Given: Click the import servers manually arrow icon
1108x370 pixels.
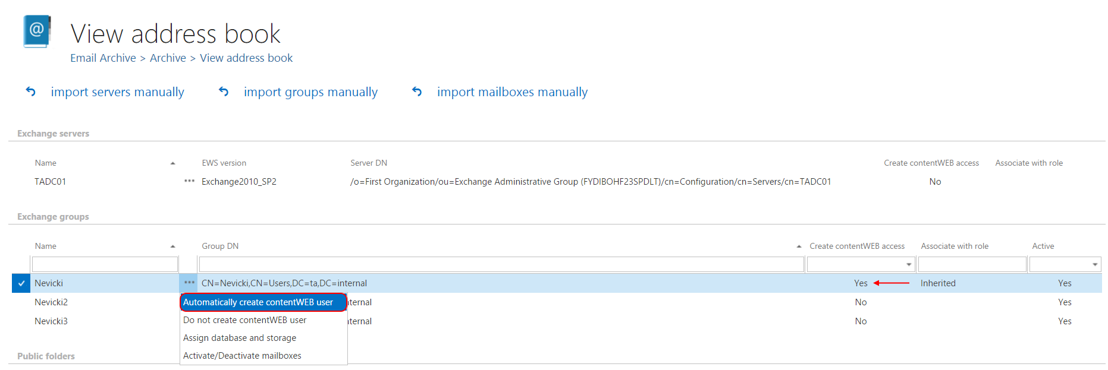Looking at the screenshot, I should point(31,91).
